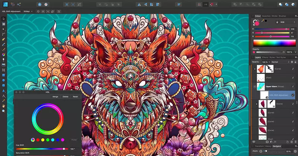Open colour Opacity 100 % dropdown

295,52
